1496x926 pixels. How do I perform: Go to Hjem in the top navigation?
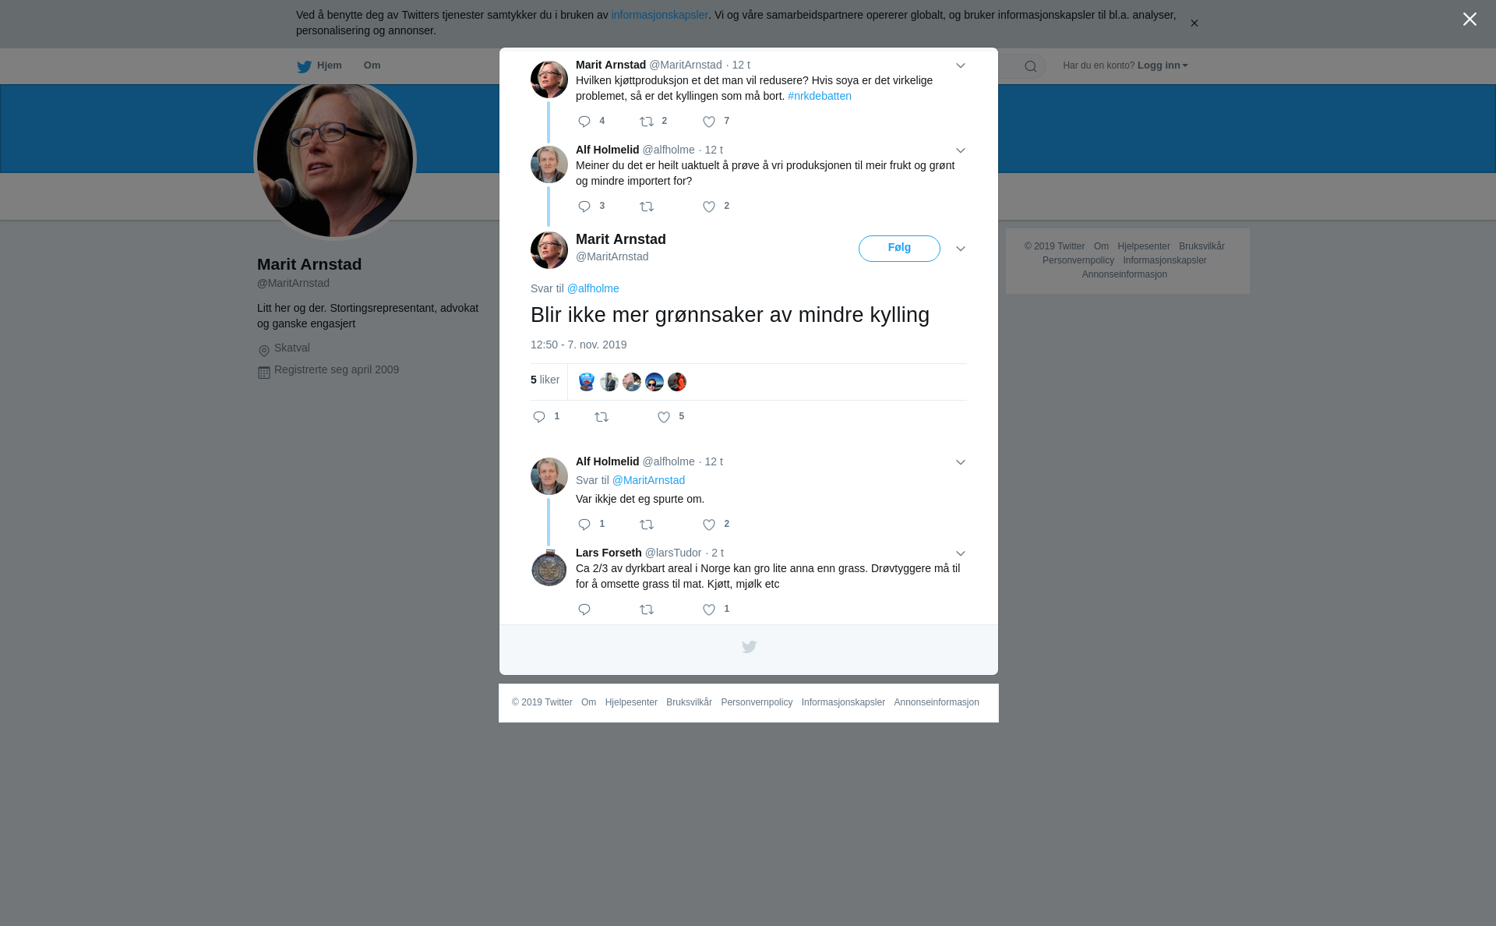319,66
